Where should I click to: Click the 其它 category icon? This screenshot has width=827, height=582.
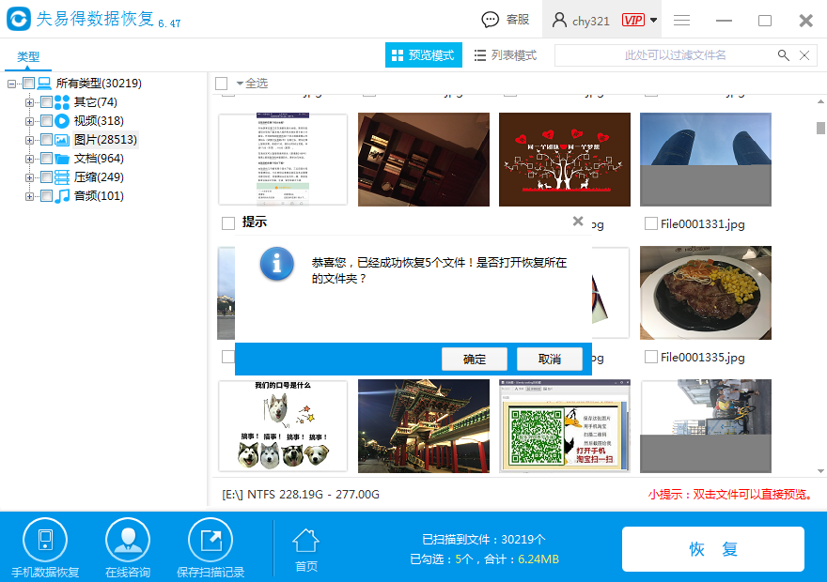pyautogui.click(x=62, y=102)
